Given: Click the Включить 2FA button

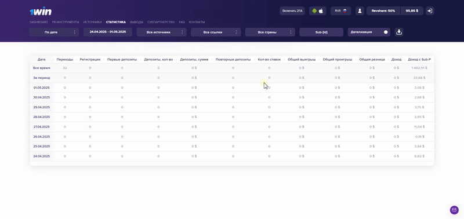Looking at the screenshot, I should pyautogui.click(x=292, y=11).
